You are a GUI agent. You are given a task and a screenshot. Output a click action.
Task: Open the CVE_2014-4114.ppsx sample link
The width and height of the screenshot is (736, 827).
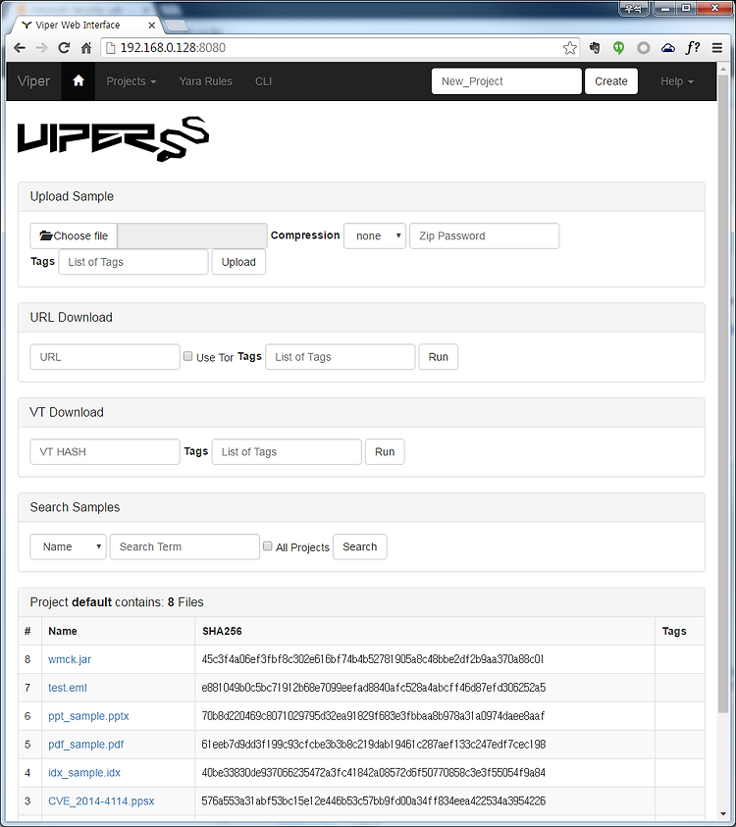click(x=101, y=801)
